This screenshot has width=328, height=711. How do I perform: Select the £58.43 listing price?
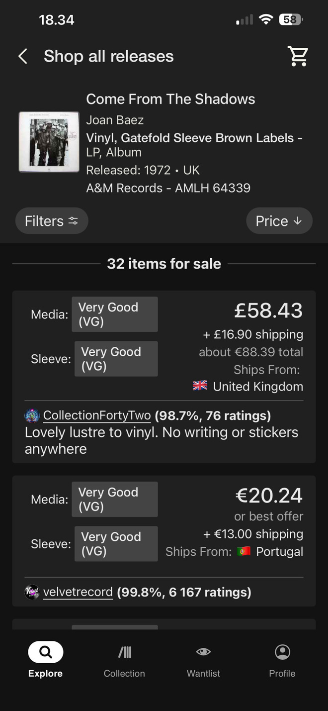pyautogui.click(x=268, y=310)
